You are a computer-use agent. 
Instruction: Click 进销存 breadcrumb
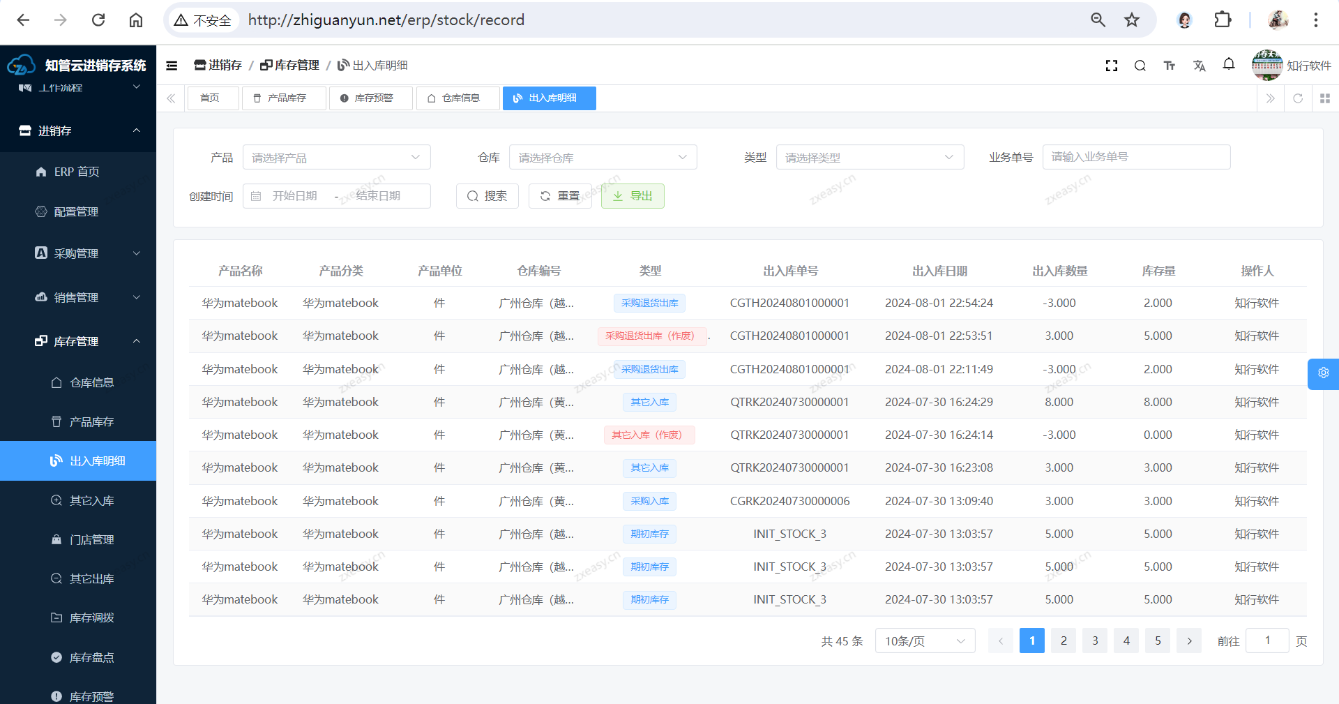click(x=218, y=65)
